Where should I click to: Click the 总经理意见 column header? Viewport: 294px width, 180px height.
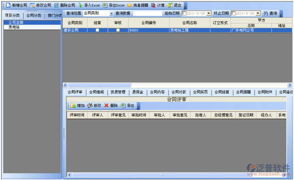[223, 115]
